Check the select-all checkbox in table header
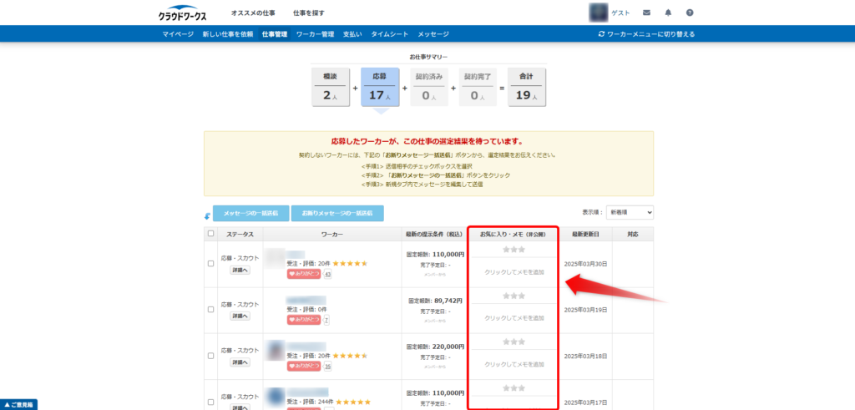This screenshot has height=410, width=855. [210, 235]
